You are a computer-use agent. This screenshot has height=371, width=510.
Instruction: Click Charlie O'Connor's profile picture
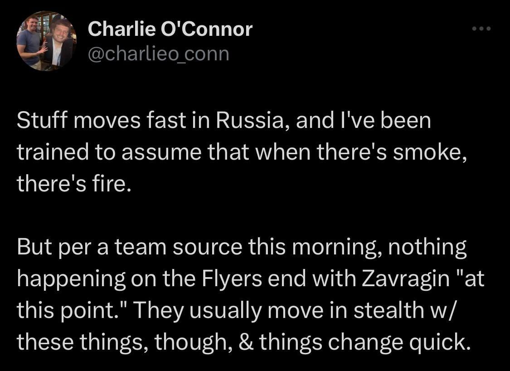coord(46,41)
